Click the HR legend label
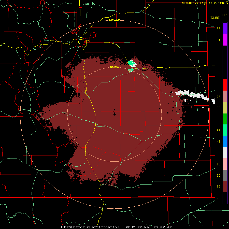Viewport: 229px width, 229px height. pos(218,119)
